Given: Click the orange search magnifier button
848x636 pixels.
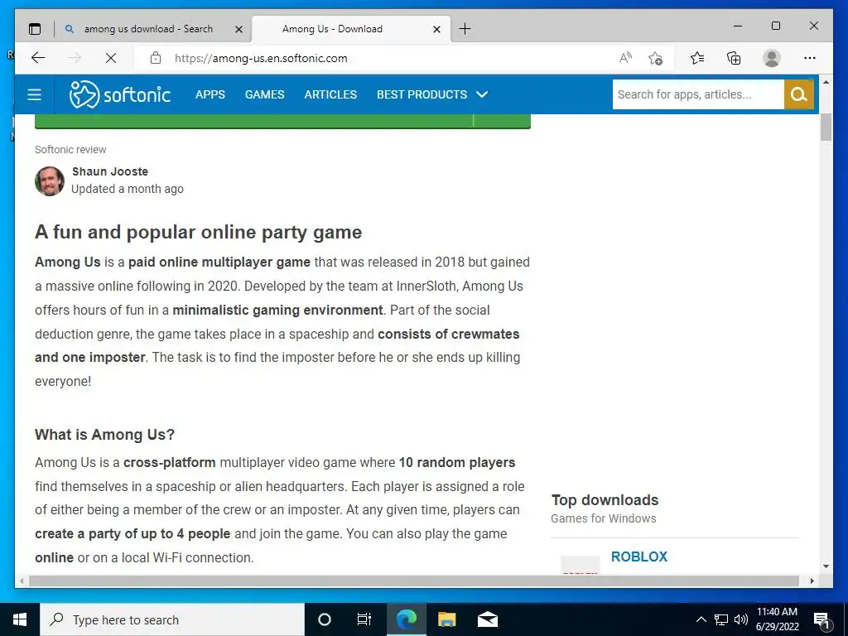Looking at the screenshot, I should 799,94.
